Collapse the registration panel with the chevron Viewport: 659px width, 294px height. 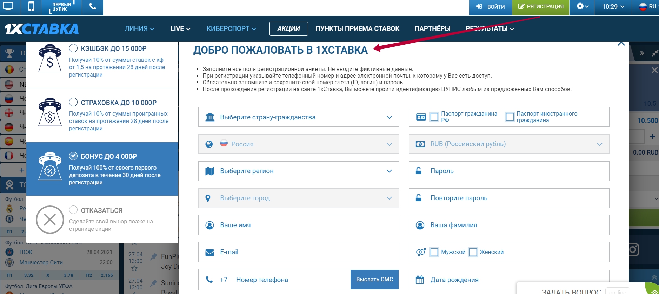[621, 44]
